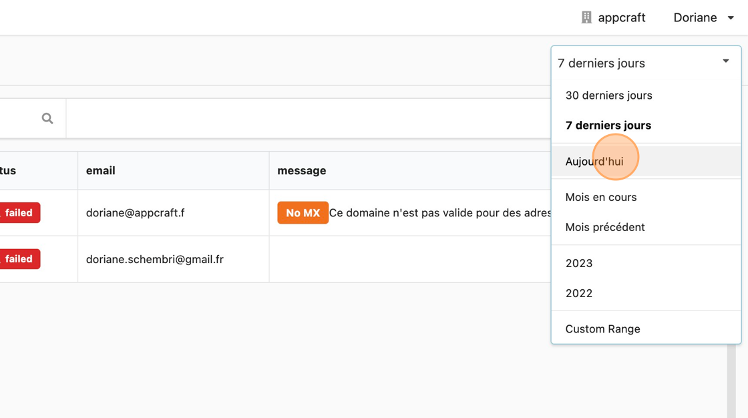
Task: Click the message column header
Action: click(301, 171)
